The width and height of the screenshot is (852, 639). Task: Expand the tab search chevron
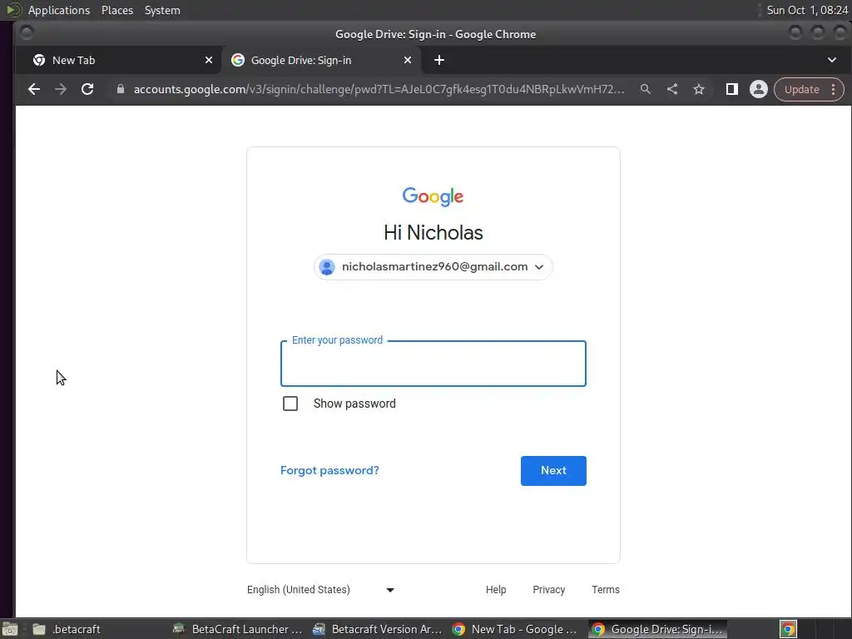pos(832,60)
